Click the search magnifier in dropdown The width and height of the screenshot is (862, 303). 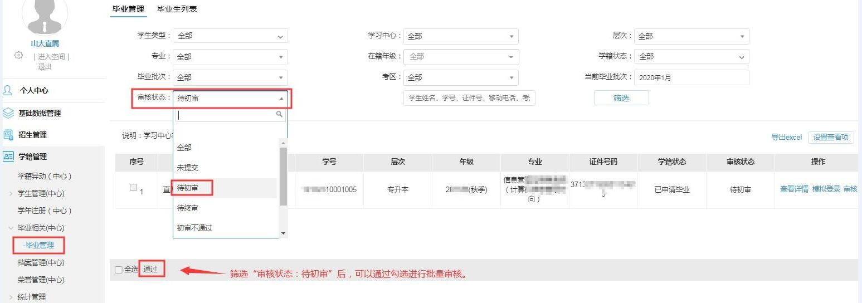tap(280, 114)
